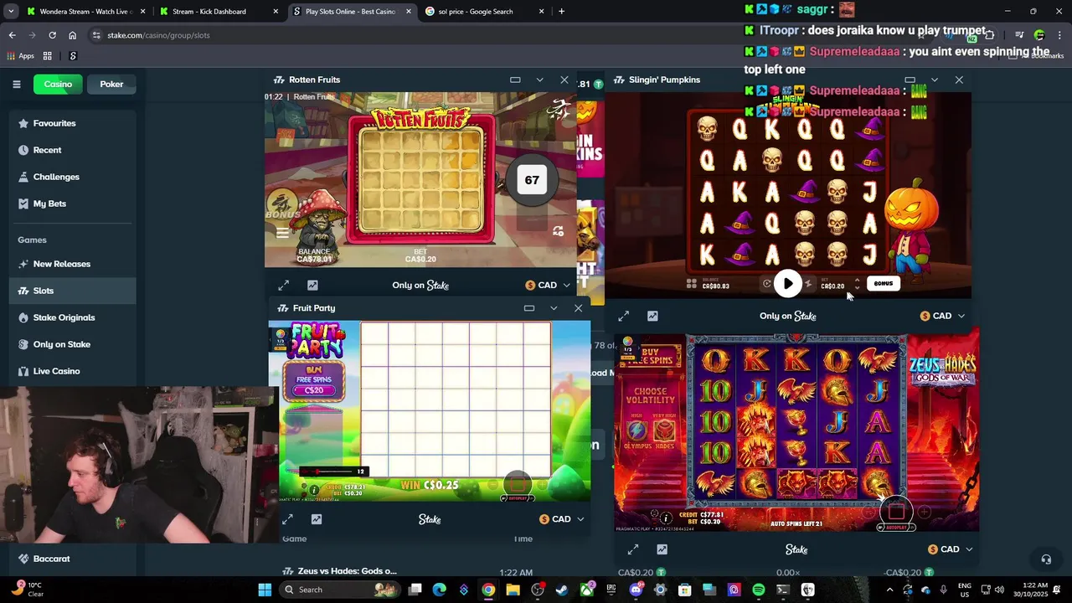The height and width of the screenshot is (603, 1072).
Task: Open Zeus vs Hades bet row link
Action: coord(348,571)
